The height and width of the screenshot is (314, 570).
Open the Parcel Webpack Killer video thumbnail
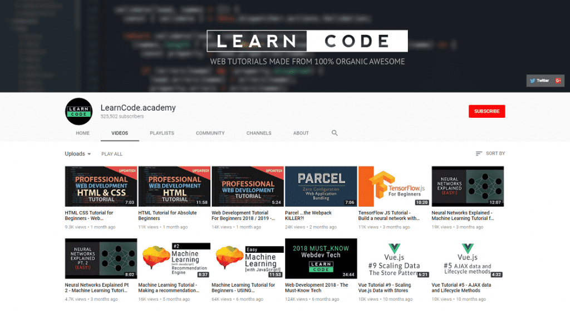pyautogui.click(x=321, y=187)
